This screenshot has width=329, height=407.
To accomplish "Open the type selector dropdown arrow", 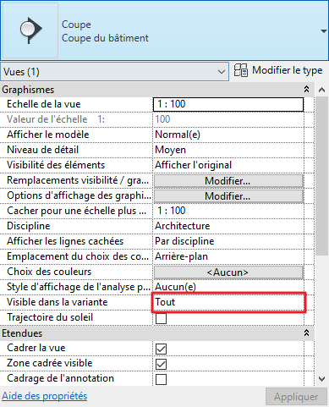I will click(324, 31).
